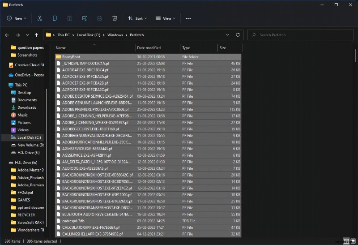
Task: Click the Back navigation arrow
Action: (7, 35)
